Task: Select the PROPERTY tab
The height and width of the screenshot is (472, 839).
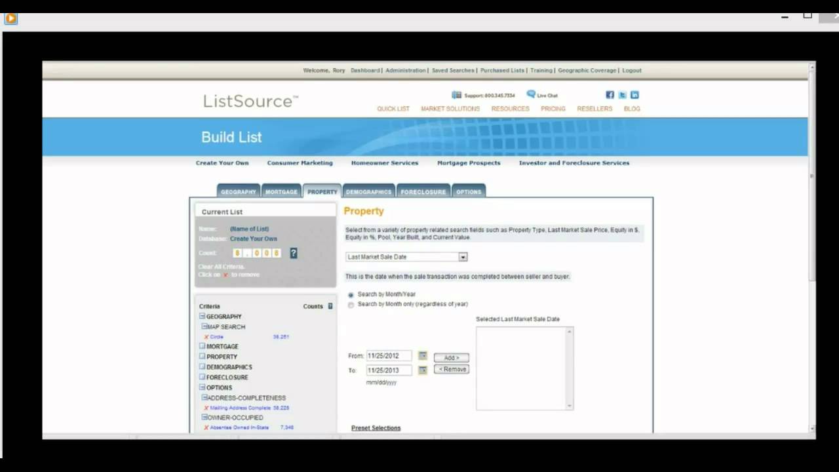Action: pyautogui.click(x=322, y=191)
